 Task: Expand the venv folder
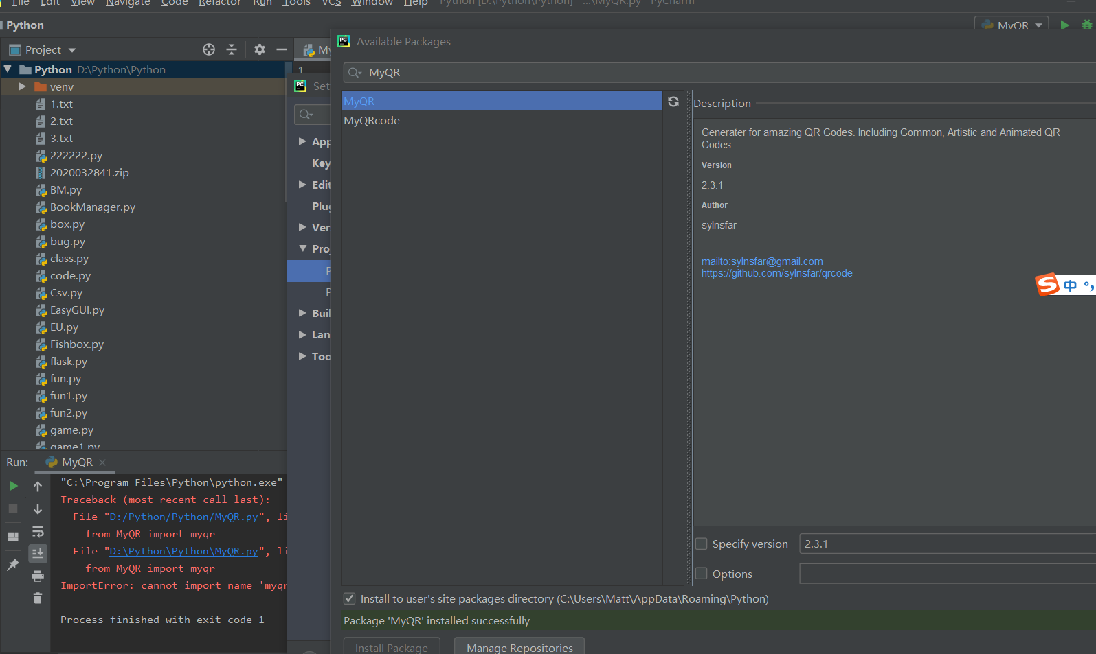click(23, 86)
